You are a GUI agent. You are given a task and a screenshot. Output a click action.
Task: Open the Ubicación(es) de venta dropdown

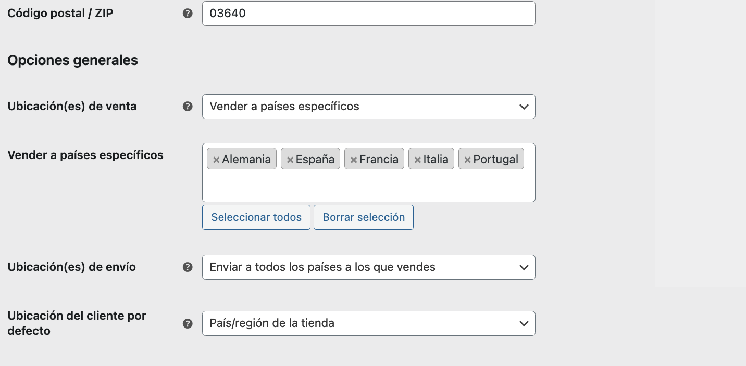(x=368, y=107)
